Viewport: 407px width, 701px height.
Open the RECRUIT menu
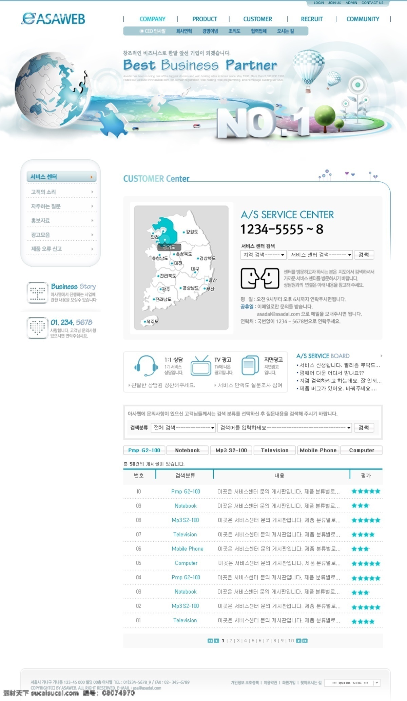coord(312,19)
